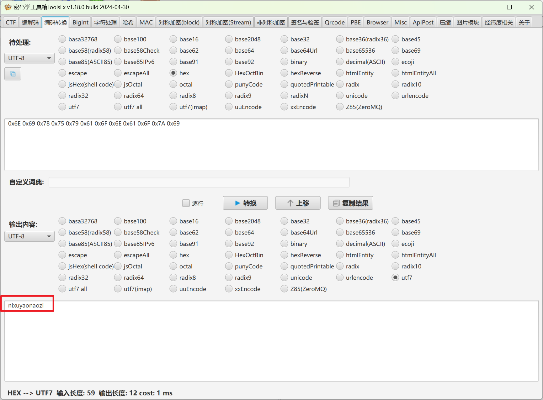Choose binary as output encoding
Image resolution: width=543 pixels, height=400 pixels.
coord(285,244)
